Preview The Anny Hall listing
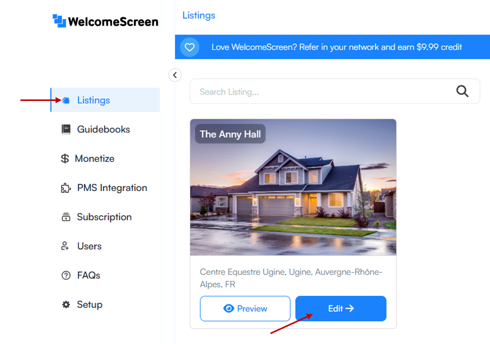Screen dimensions: 490x344 pyautogui.click(x=245, y=308)
